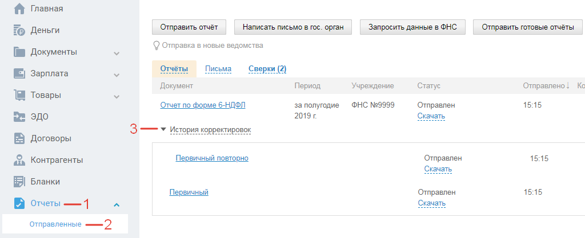Click the Товары cart icon

point(19,95)
